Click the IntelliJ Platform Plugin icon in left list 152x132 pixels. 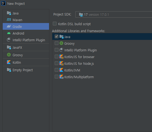tap(9, 40)
